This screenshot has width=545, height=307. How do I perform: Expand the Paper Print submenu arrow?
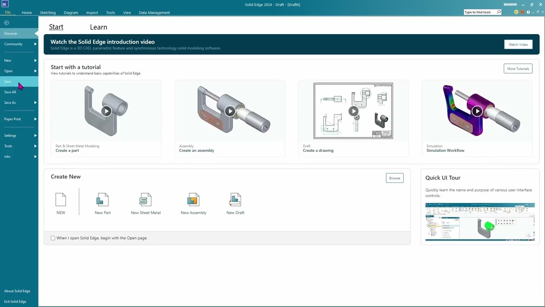[35, 119]
